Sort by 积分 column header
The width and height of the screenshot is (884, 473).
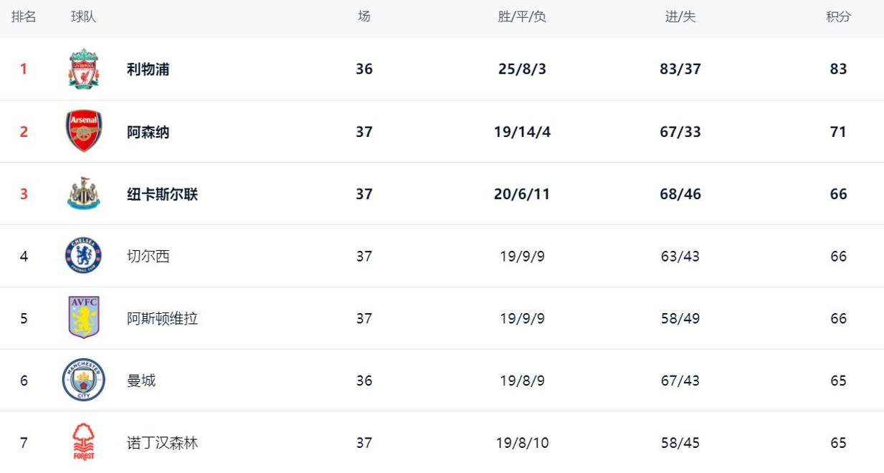(838, 16)
